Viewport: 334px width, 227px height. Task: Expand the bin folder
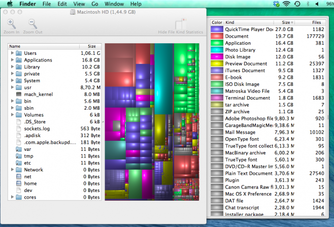click(12, 101)
